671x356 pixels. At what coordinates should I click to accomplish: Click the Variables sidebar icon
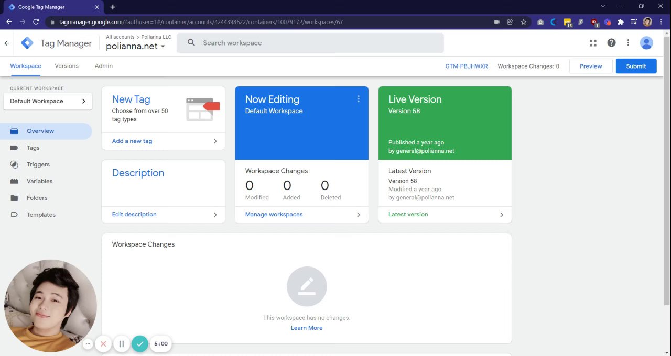coord(15,181)
